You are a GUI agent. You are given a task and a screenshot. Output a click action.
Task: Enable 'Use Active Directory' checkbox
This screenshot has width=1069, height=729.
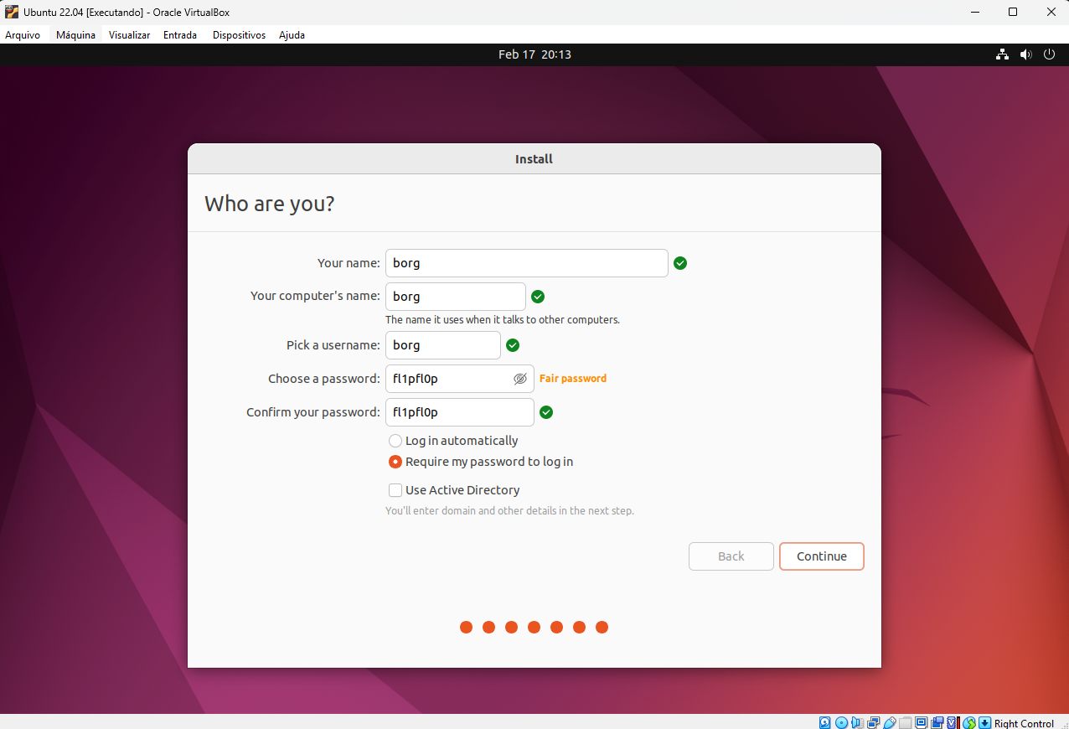click(x=395, y=490)
